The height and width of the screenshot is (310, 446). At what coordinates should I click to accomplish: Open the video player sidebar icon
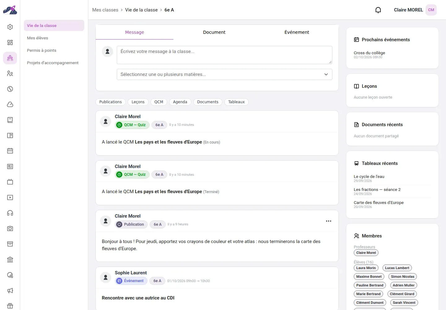click(10, 197)
